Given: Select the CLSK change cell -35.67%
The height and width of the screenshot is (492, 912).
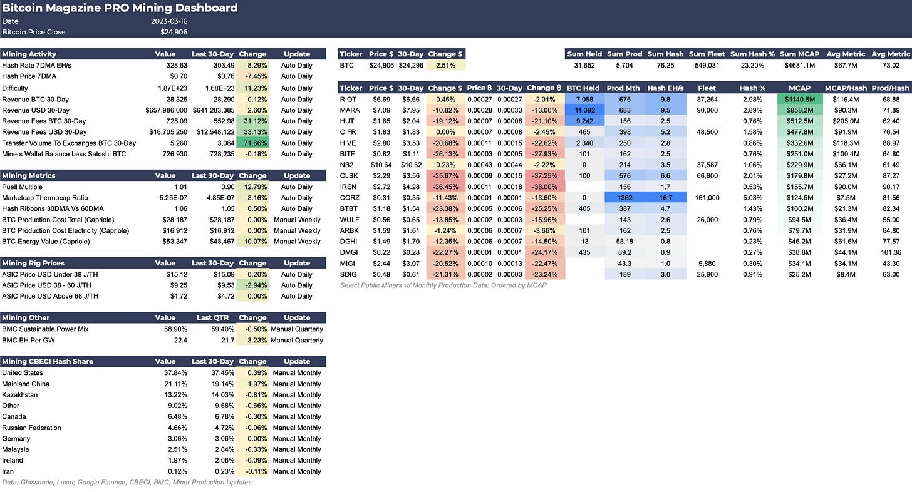Looking at the screenshot, I should click(x=446, y=176).
